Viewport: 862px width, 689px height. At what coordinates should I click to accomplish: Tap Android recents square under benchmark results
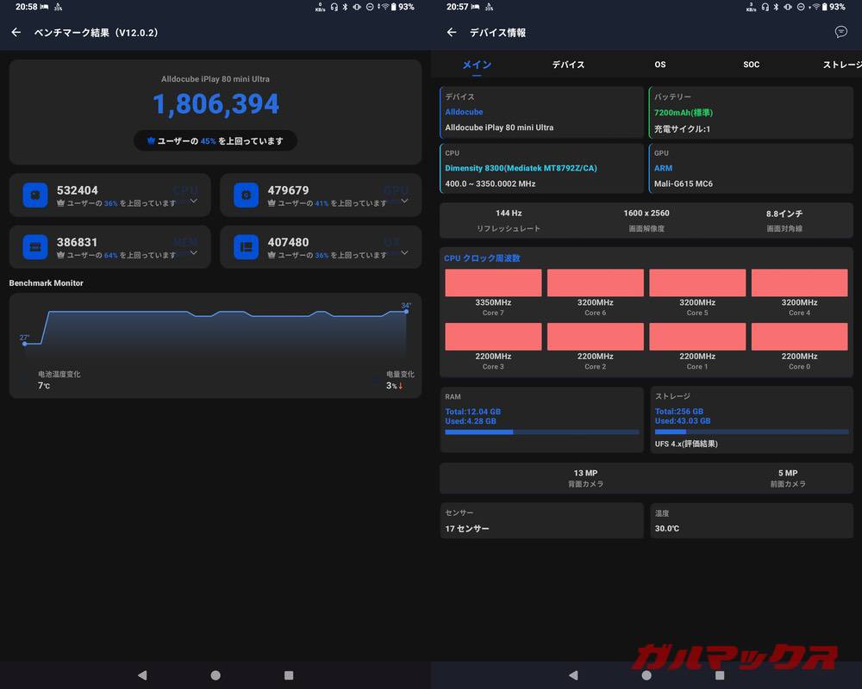tap(289, 674)
